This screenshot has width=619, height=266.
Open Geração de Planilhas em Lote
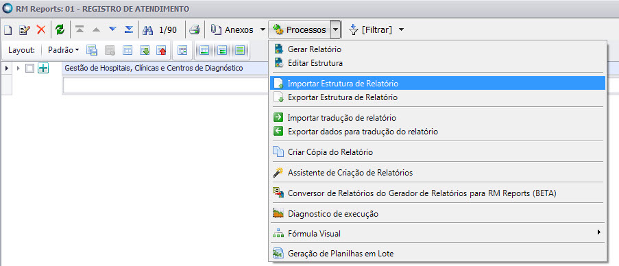[x=437, y=254]
